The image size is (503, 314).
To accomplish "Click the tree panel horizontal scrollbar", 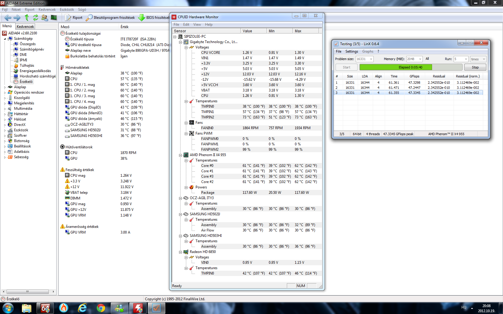I will [x=28, y=292].
